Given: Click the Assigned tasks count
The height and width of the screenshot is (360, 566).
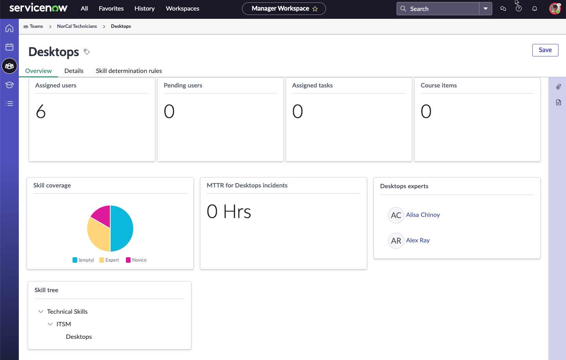Looking at the screenshot, I should pyautogui.click(x=298, y=111).
